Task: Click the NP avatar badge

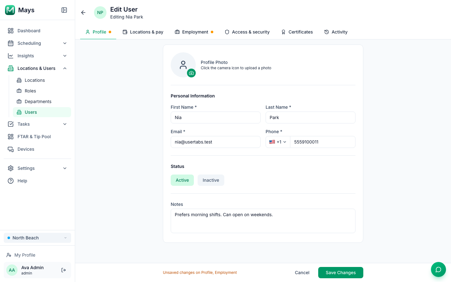Action: 100,13
